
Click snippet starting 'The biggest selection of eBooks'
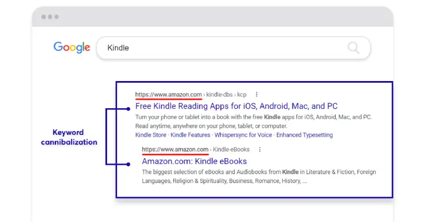(x=259, y=176)
